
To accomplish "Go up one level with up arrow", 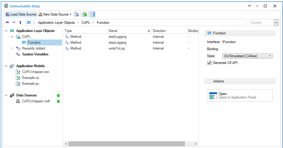I will pos(20,23).
